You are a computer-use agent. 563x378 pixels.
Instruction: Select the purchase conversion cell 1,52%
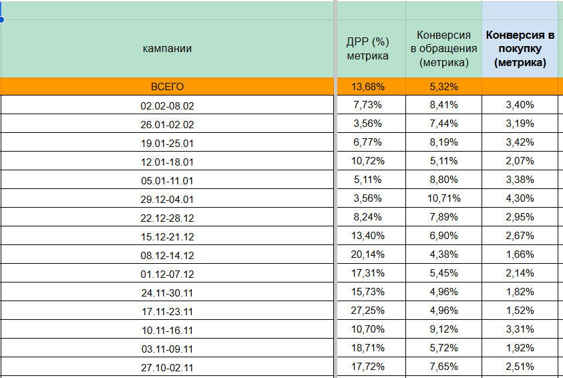coord(520,311)
